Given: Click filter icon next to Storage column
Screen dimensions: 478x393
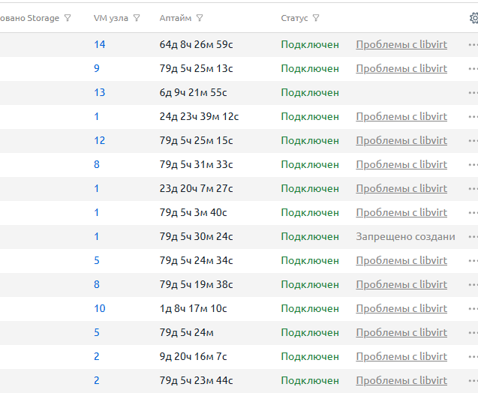Looking at the screenshot, I should 68,18.
